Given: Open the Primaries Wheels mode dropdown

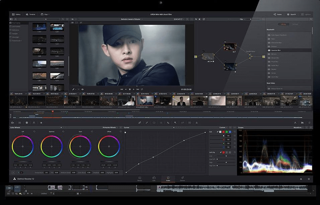Looking at the screenshot, I should [x=110, y=127].
